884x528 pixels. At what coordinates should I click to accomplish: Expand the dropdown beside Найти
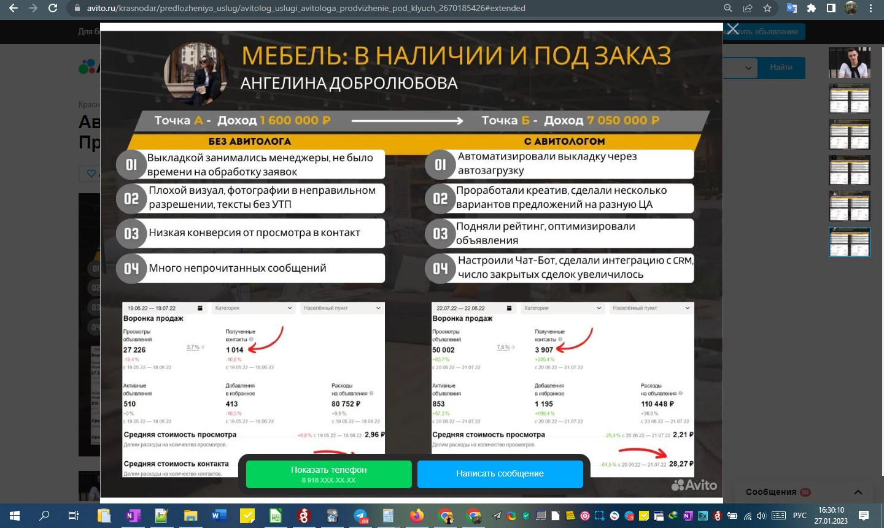click(748, 67)
